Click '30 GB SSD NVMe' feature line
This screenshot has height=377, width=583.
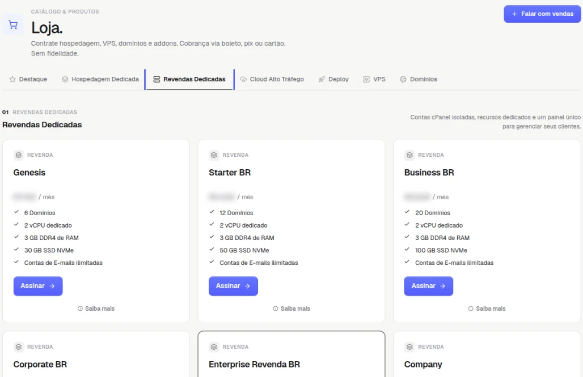pyautogui.click(x=49, y=250)
